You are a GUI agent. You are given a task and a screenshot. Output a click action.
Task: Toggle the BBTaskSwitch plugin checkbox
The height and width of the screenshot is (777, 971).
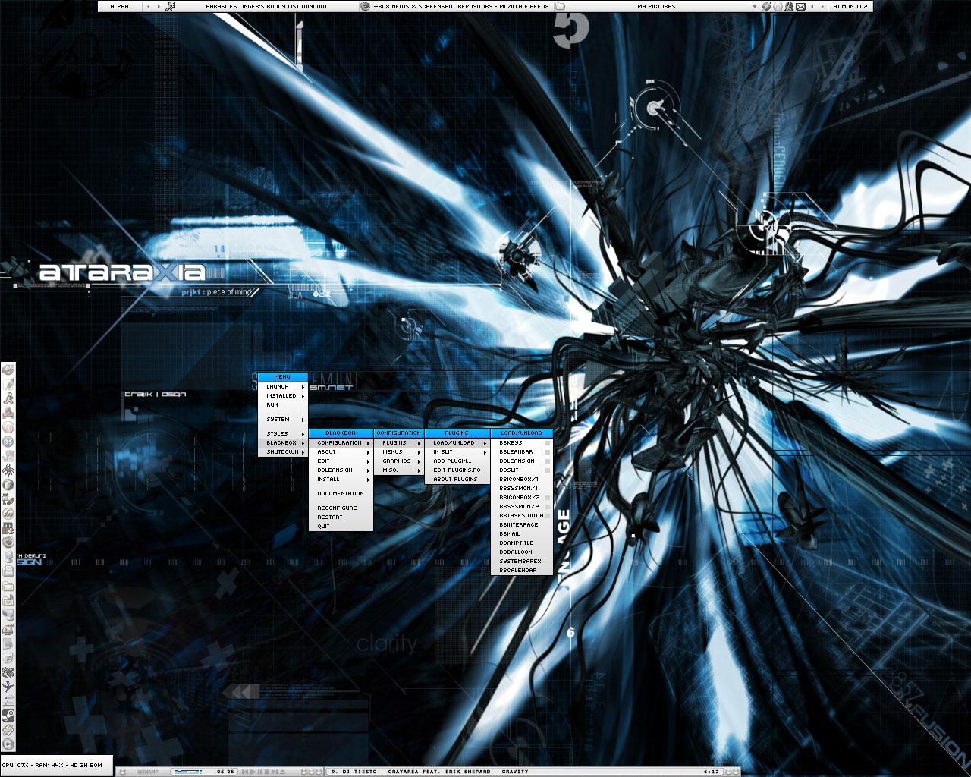coord(547,516)
